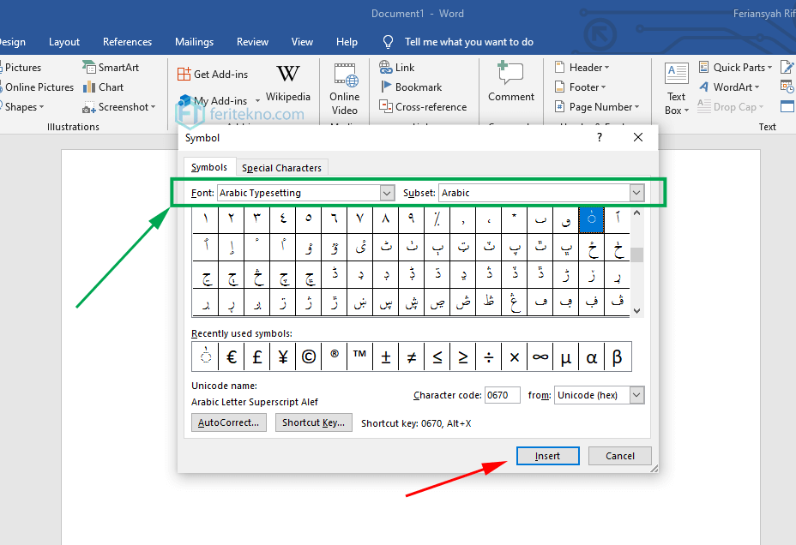Switch to the Special Characters tab
796x545 pixels.
click(x=281, y=168)
